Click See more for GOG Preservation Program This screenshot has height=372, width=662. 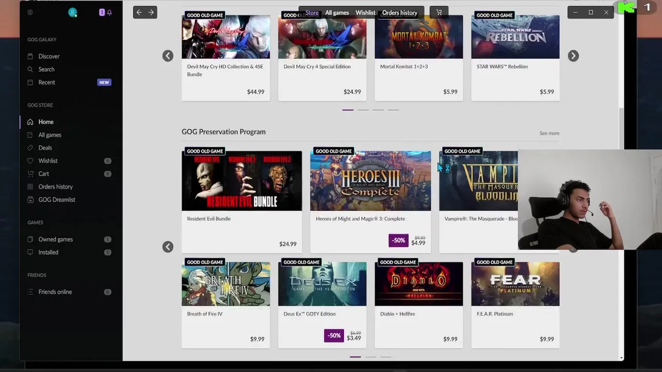[x=549, y=133]
